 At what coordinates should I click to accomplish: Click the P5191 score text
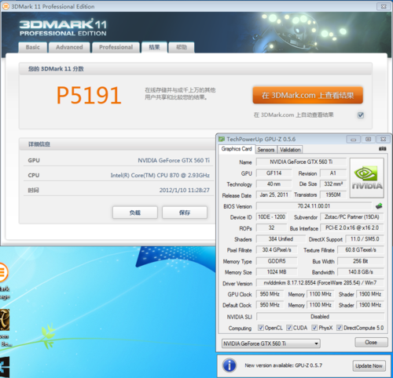(x=89, y=96)
